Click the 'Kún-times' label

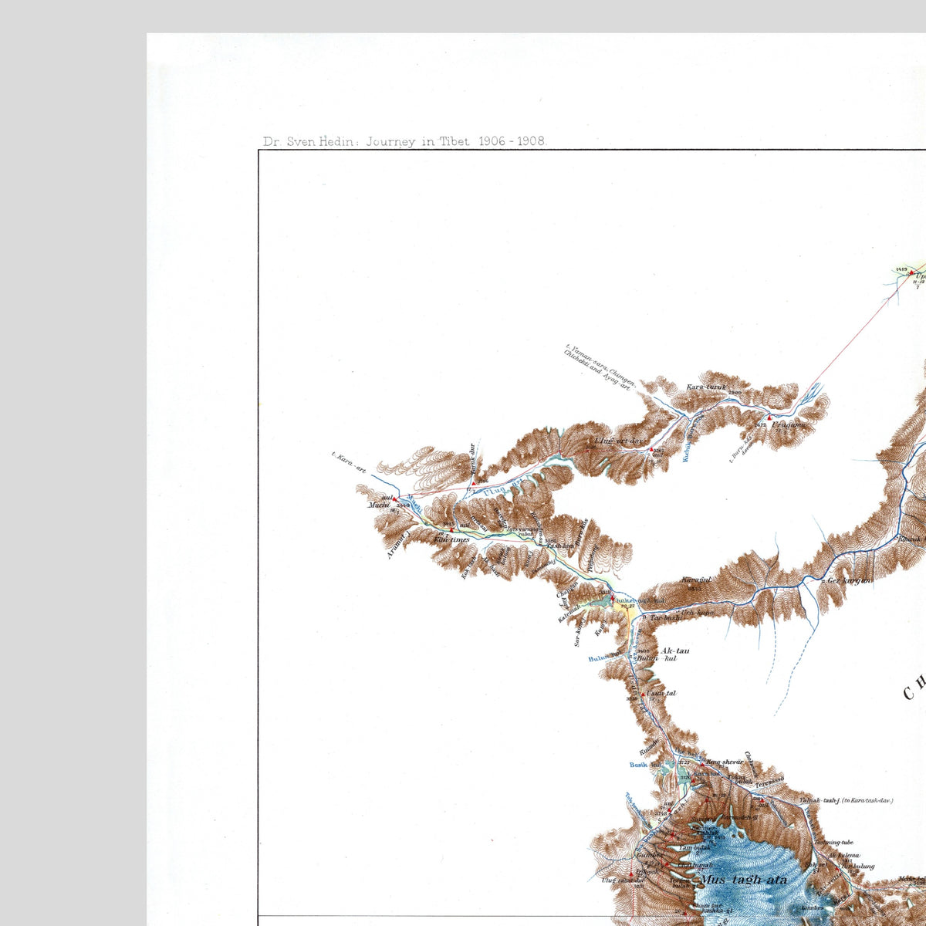pyautogui.click(x=451, y=540)
